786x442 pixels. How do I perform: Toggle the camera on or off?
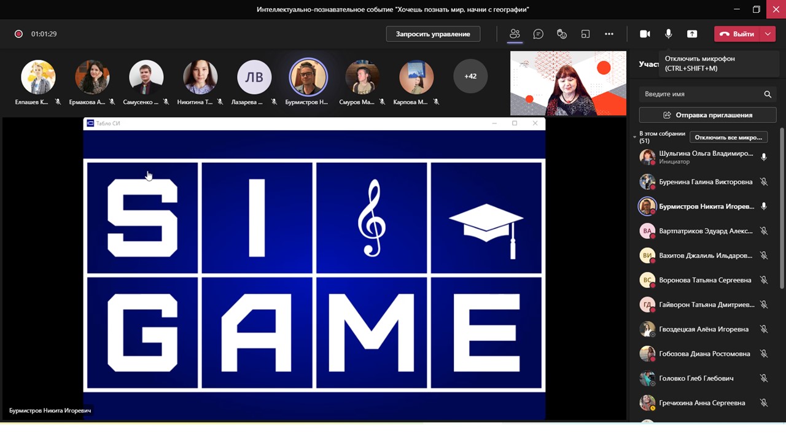click(x=645, y=34)
